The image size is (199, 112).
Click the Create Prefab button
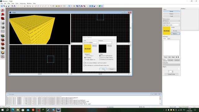pyautogui.click(x=171, y=74)
